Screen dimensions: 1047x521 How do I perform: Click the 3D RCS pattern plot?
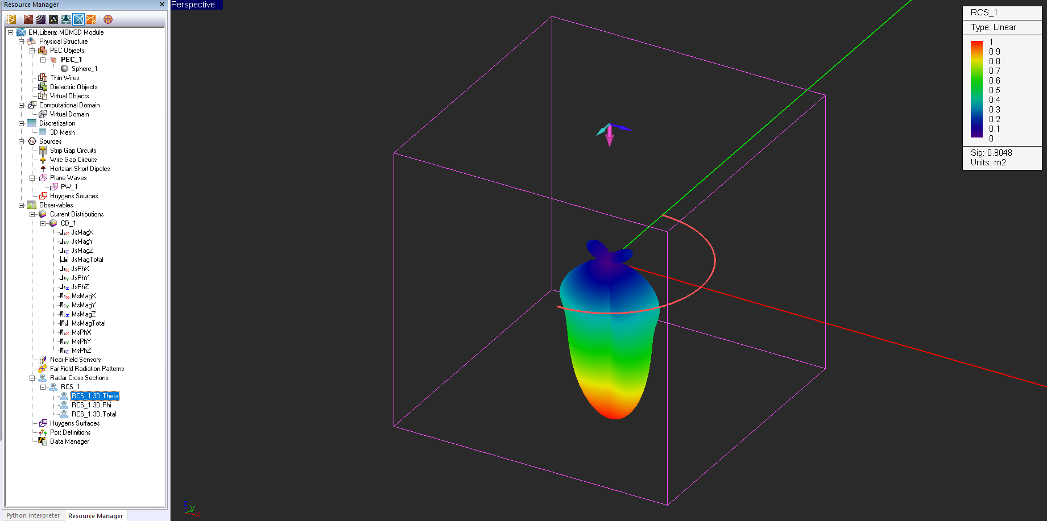610,330
